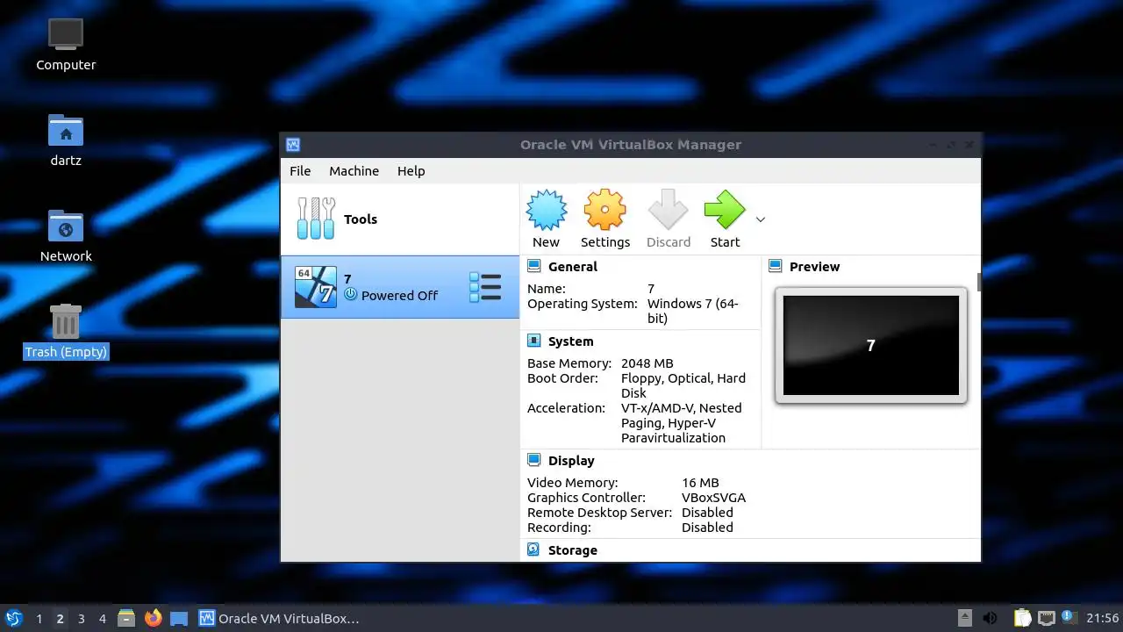
Task: Open the Lubuntu start menu button
Action: click(14, 618)
